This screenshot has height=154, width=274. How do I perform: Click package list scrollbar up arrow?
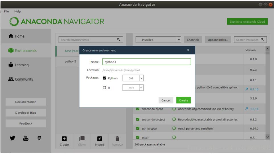pos(267,49)
